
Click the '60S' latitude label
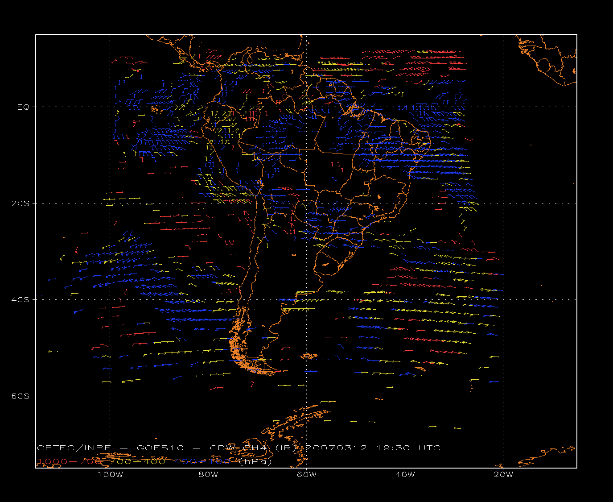pyautogui.click(x=21, y=396)
